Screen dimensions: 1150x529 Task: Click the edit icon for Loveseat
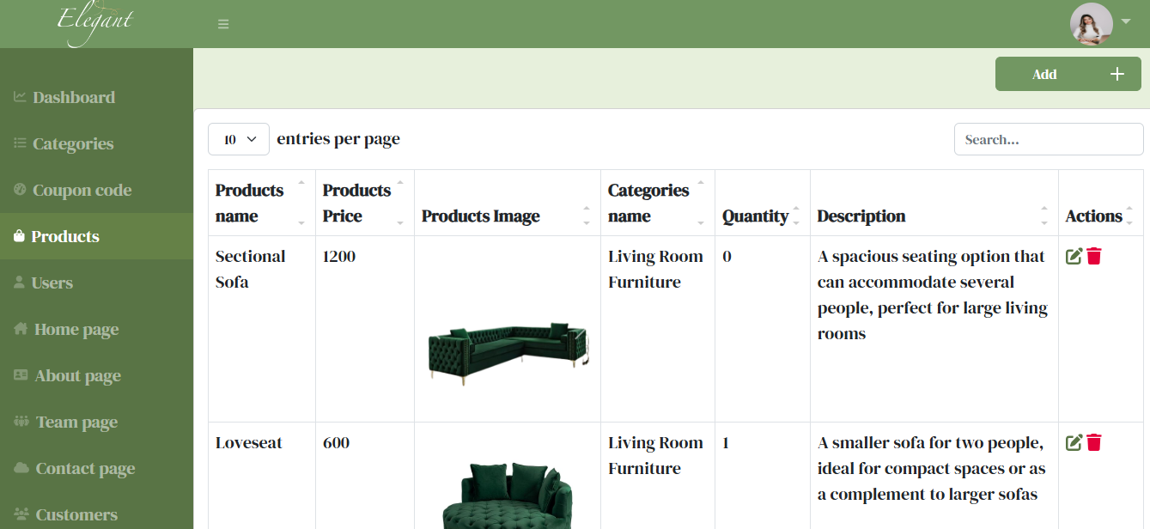point(1074,442)
